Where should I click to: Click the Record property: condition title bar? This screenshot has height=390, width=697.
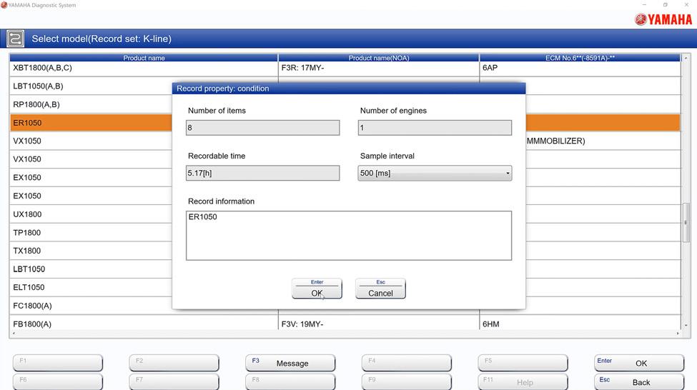349,89
